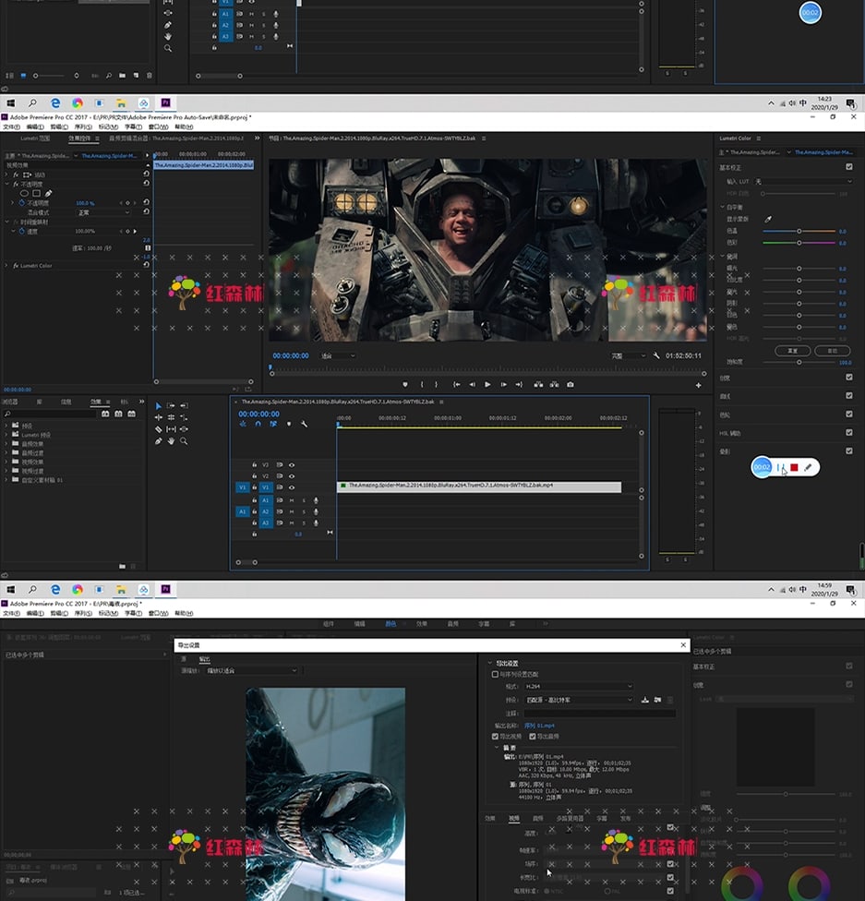Open the blend mode 正常 dropdown
Viewport: 865px width, 901px height.
[x=104, y=212]
